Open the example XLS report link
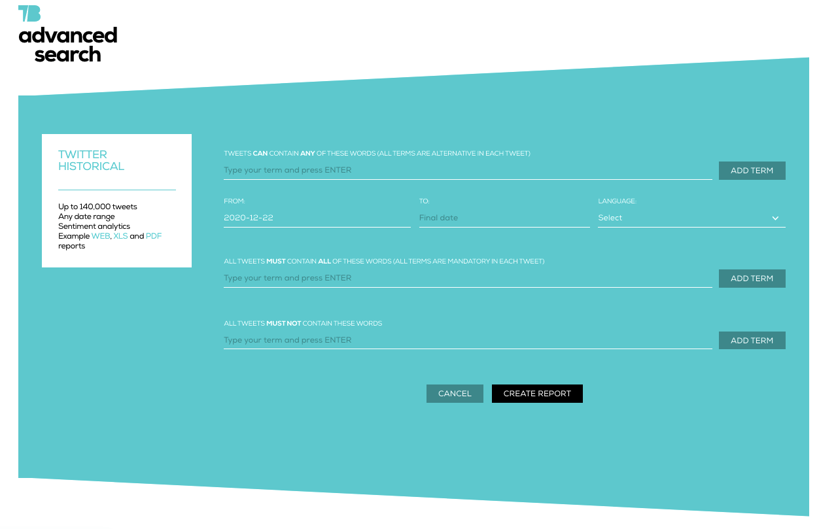Viewport: 836px width, 529px height. point(120,236)
